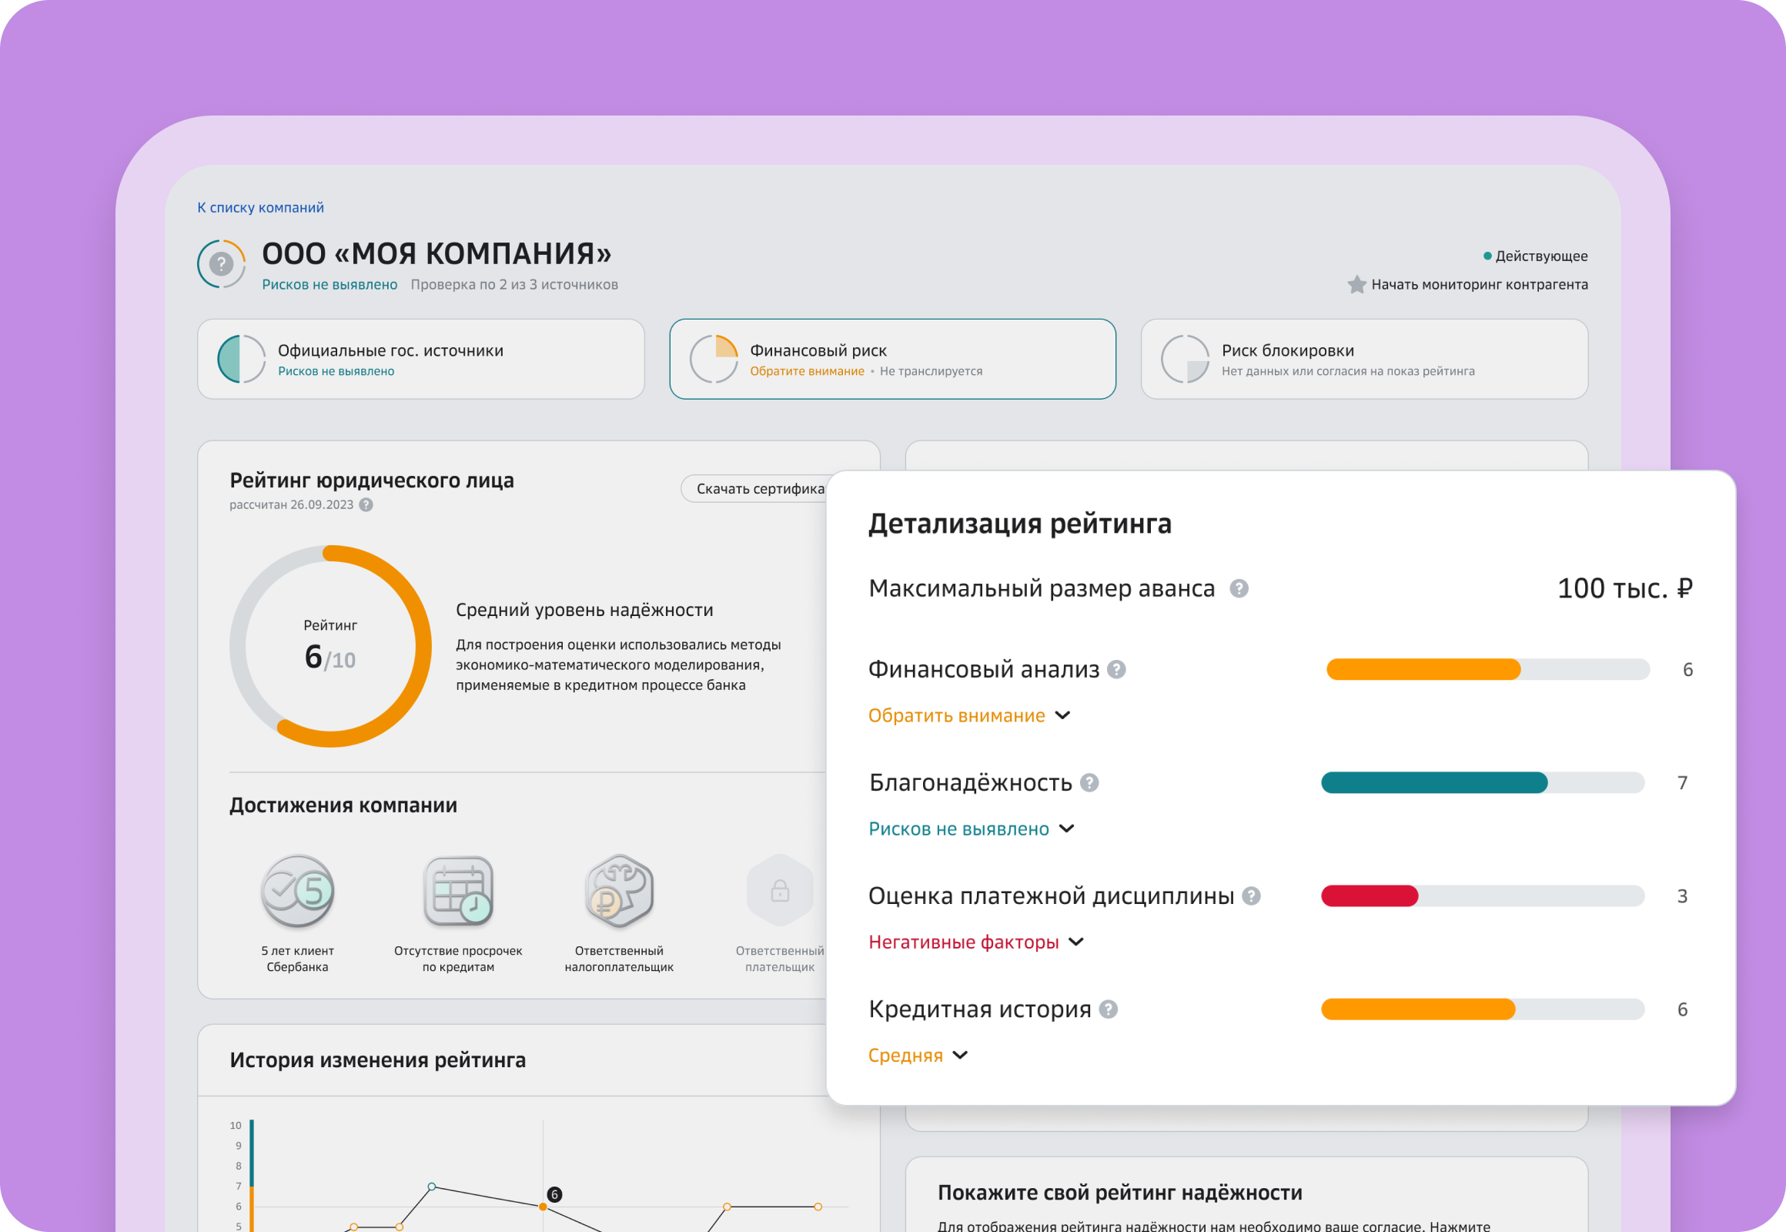Click help icon beside 'Кредитная история'
This screenshot has width=1786, height=1232.
pyautogui.click(x=1109, y=1009)
